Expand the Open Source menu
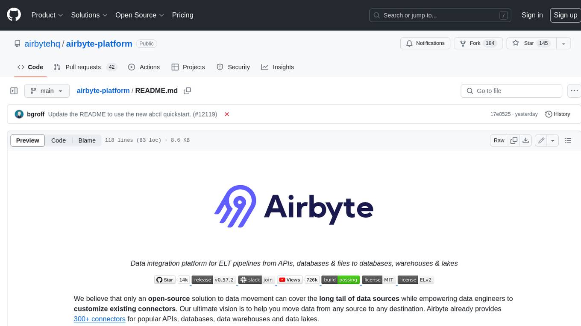 140,15
